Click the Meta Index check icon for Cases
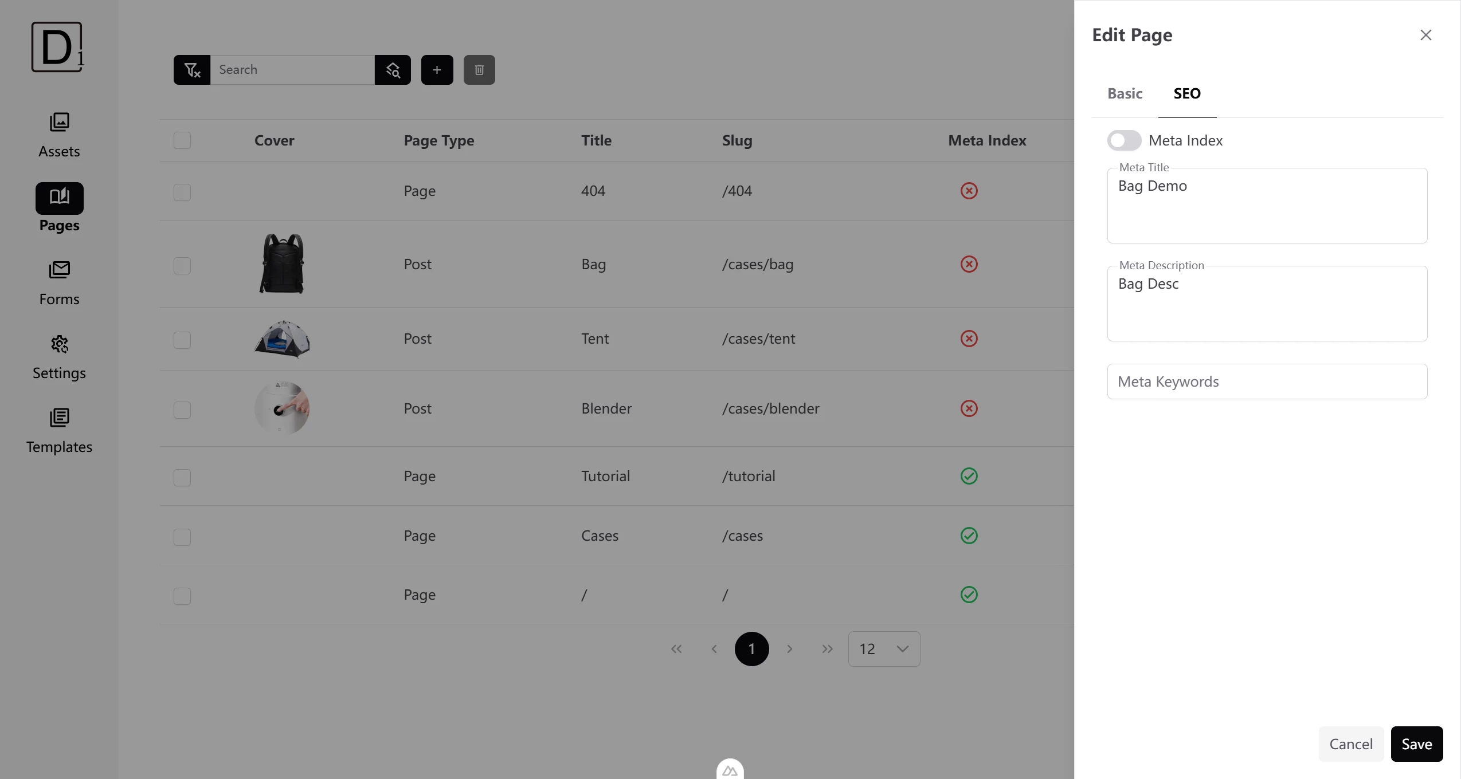 click(x=969, y=536)
